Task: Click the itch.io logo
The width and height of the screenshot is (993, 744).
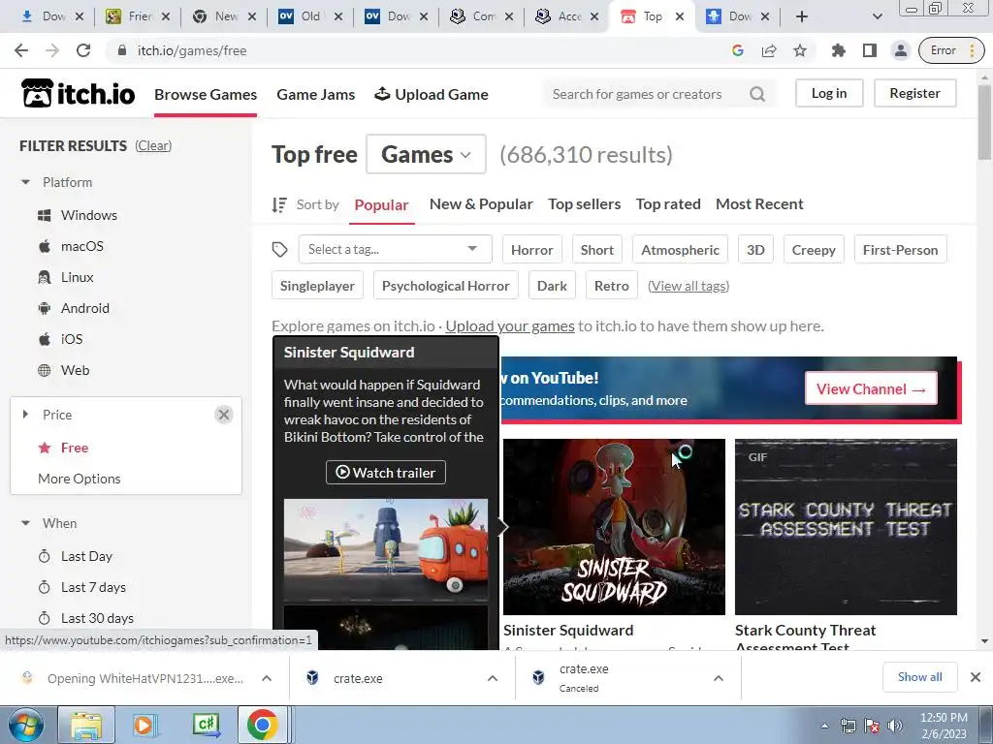Action: click(78, 94)
